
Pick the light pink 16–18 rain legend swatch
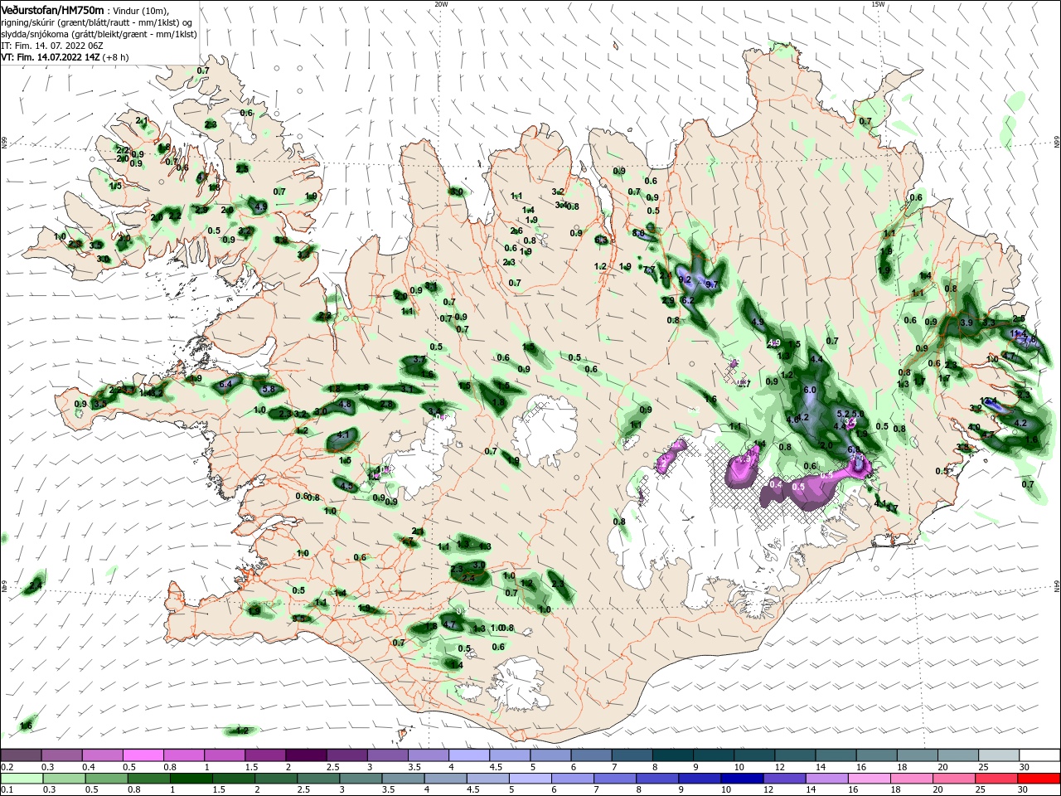[870, 779]
